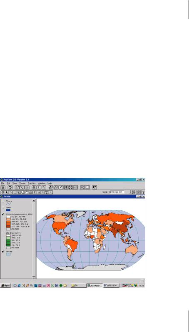
Task: Open the View menu
Action: pos(15,183)
